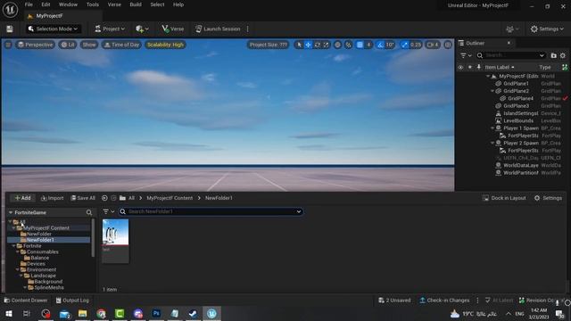Click the Scalability: High indicator

coord(165,45)
